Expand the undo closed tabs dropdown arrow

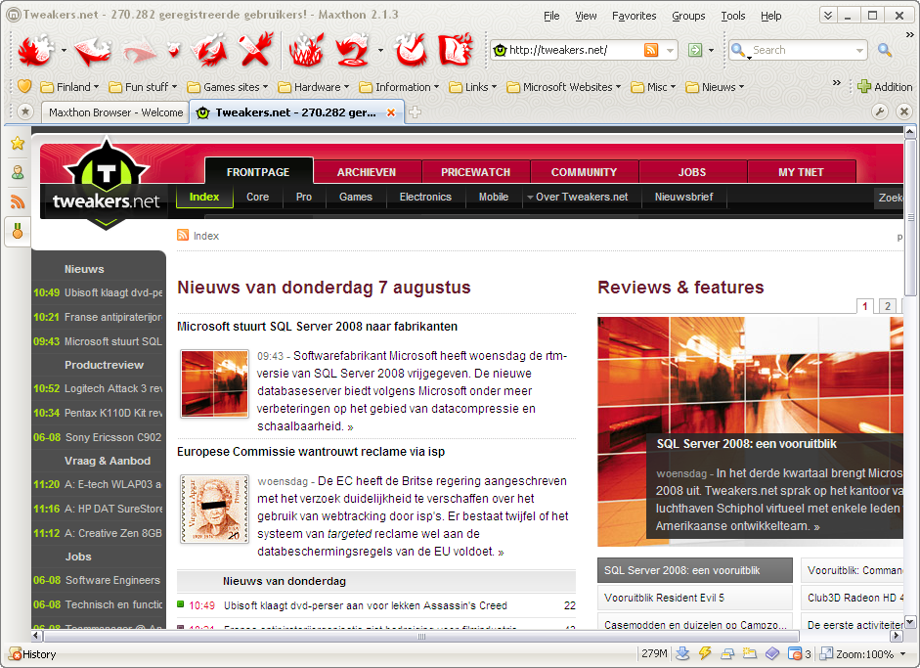[380, 51]
